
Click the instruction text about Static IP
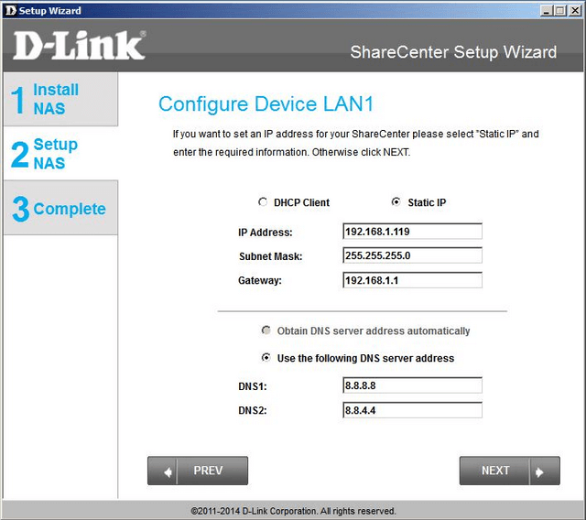coord(355,143)
